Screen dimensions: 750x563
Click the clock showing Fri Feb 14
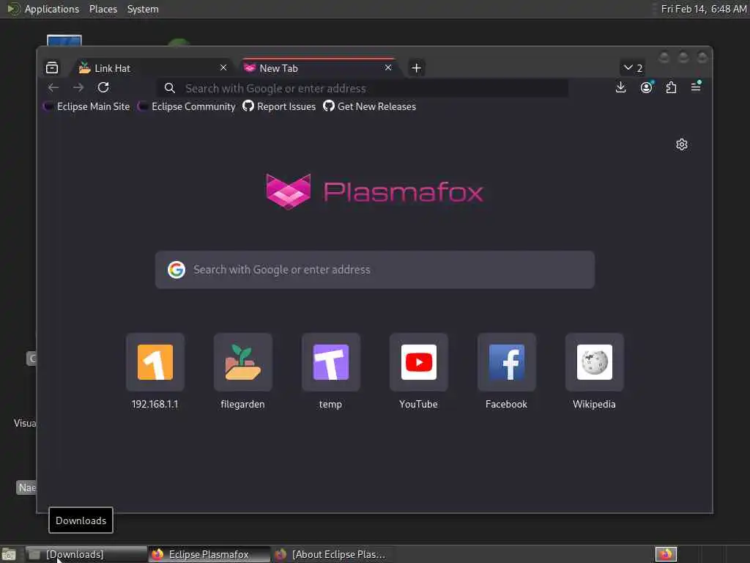coord(704,9)
